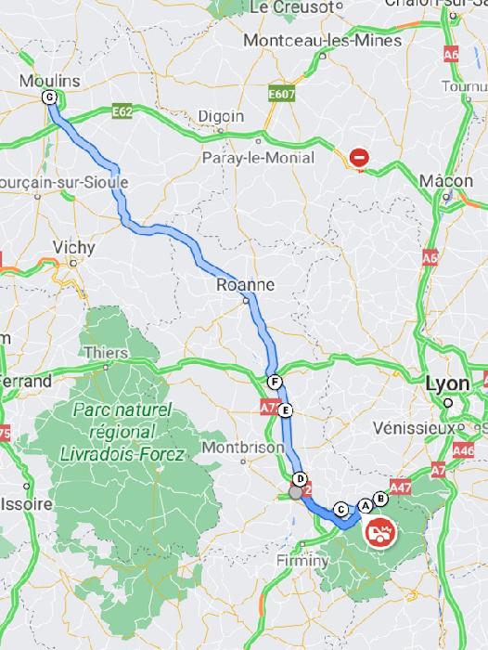Screen dimensions: 488x650
Task: Click Parc naturel régional Livradois-Forez label
Action: click(x=122, y=432)
